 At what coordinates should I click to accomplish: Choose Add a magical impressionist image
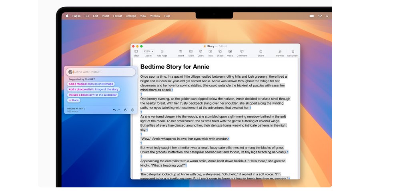click(x=91, y=84)
